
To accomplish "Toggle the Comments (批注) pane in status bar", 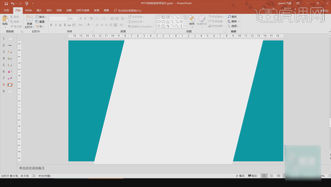I will pos(253,176).
